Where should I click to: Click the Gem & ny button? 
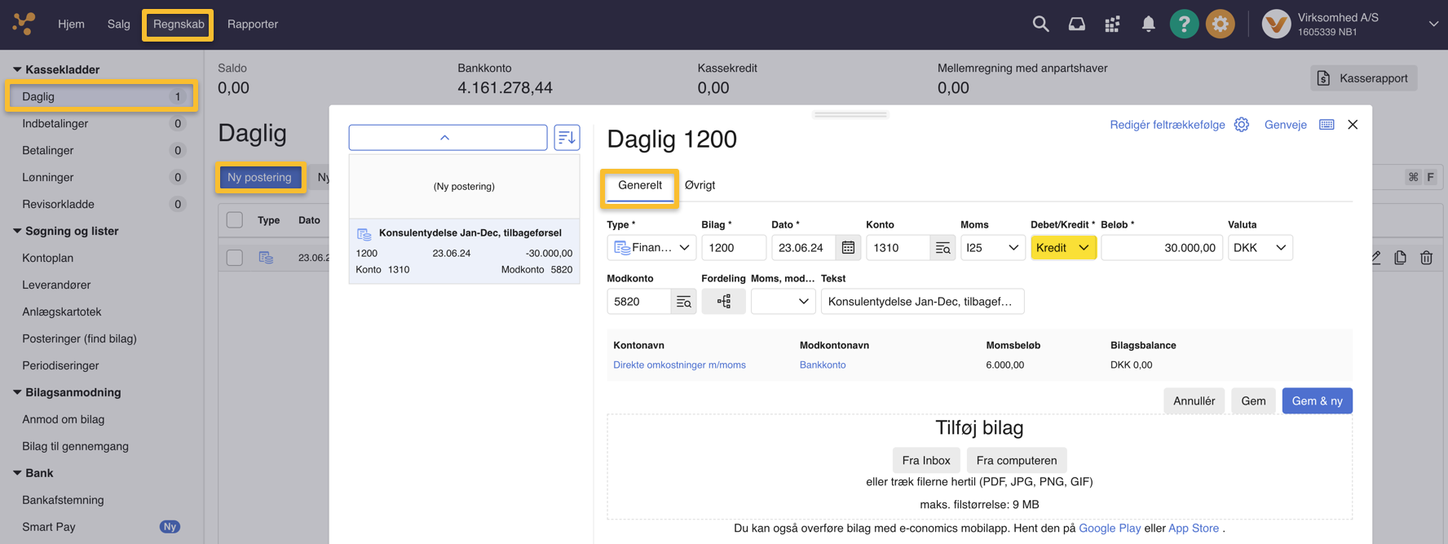point(1316,400)
